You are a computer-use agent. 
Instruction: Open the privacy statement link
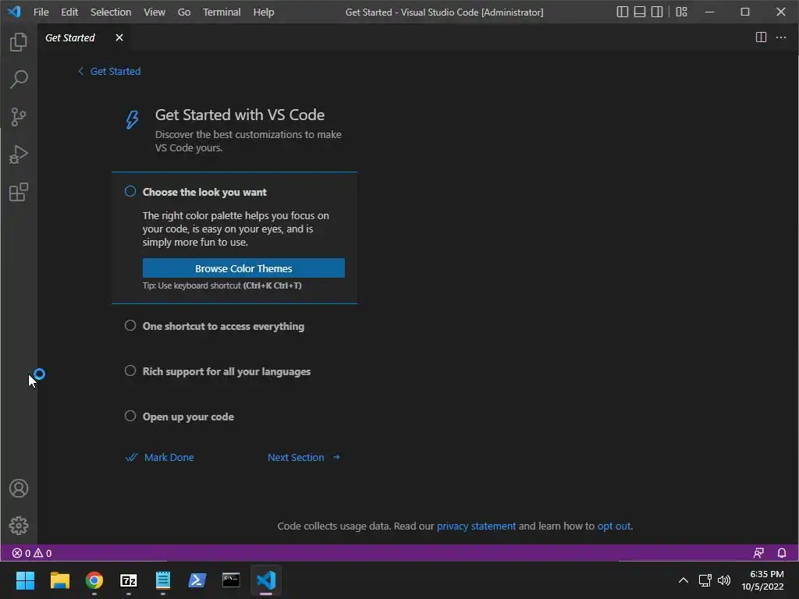point(476,526)
